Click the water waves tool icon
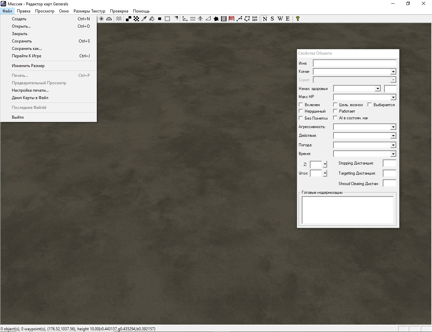Viewport: 432px width, 332px height. [x=119, y=19]
